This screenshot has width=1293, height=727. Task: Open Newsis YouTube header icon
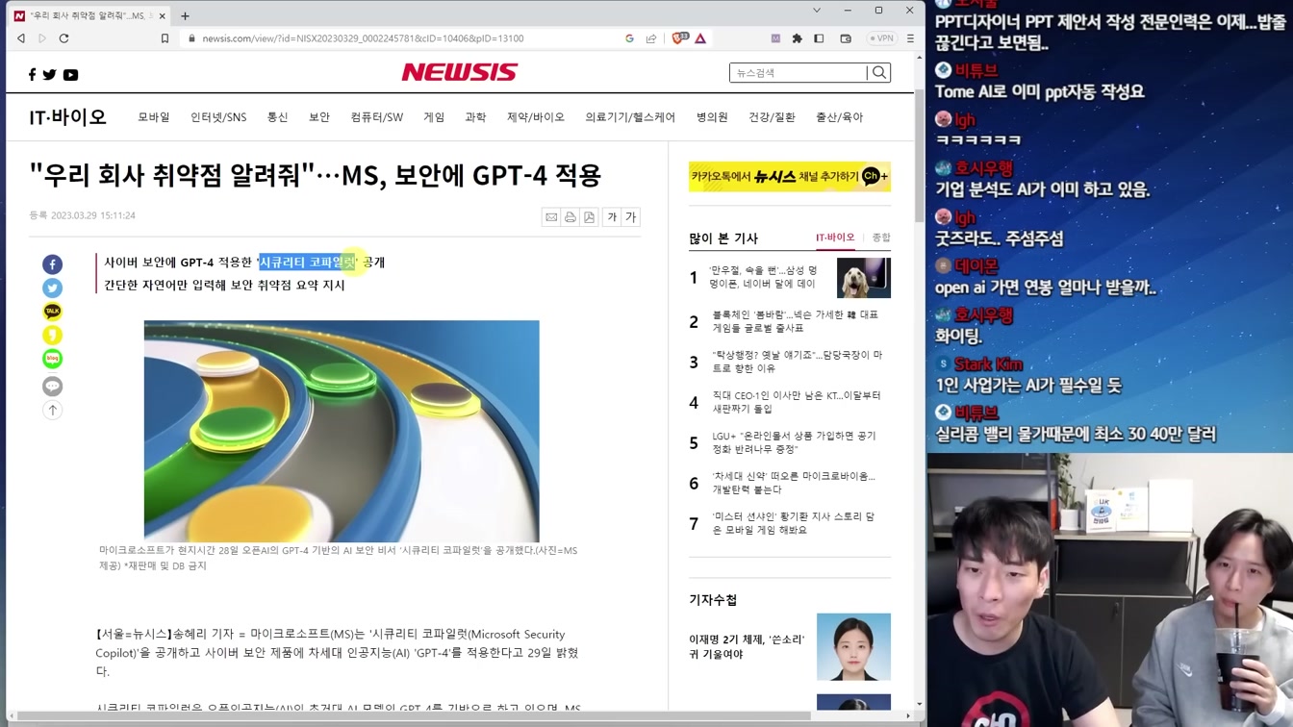pos(70,74)
